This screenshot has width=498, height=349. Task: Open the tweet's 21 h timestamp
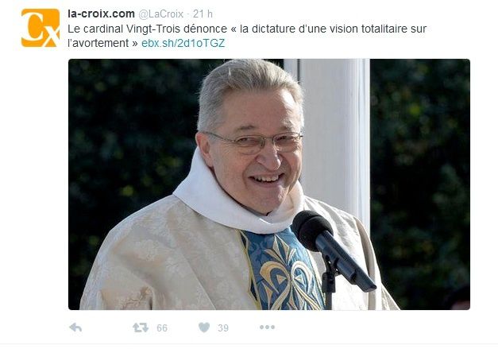click(203, 14)
